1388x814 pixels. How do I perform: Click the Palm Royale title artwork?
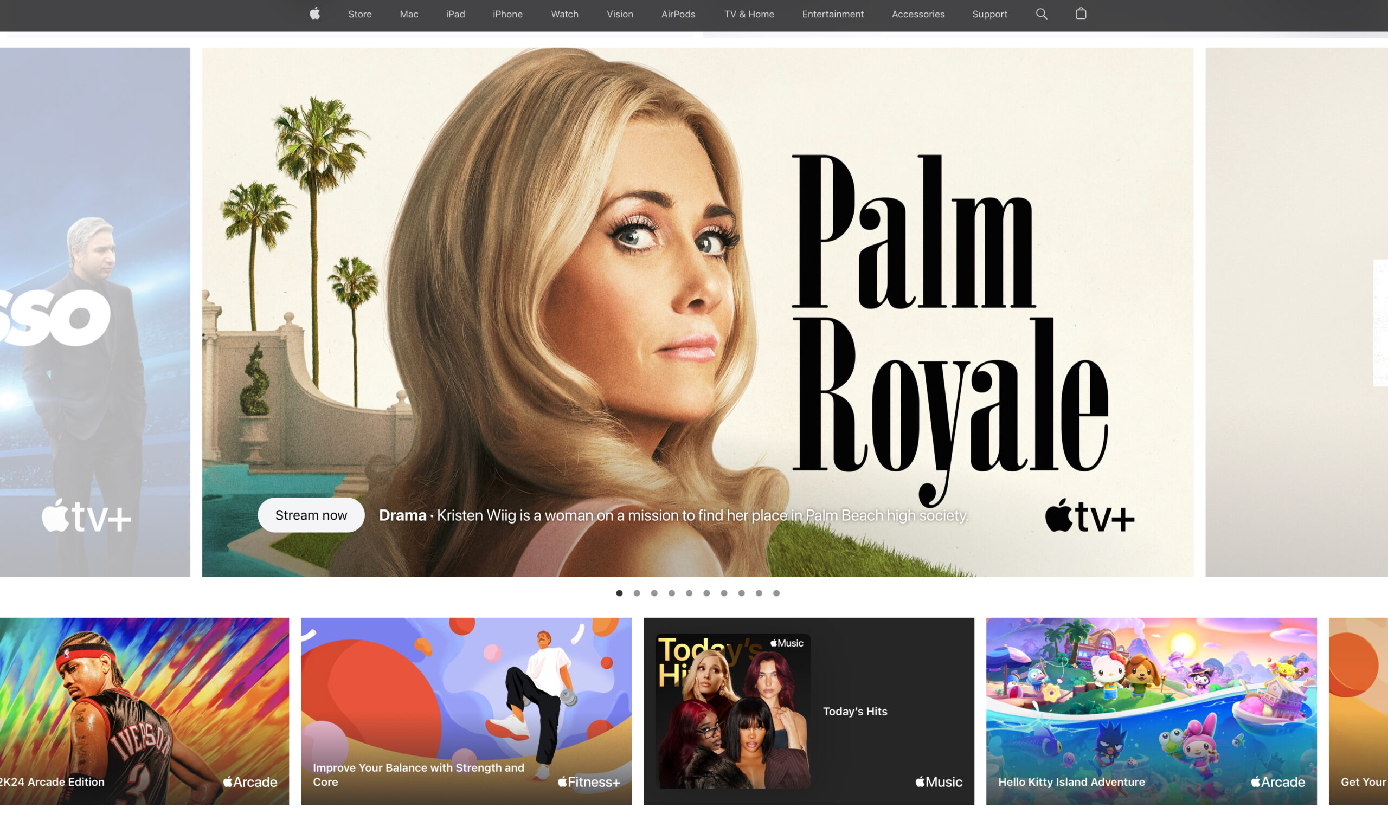[949, 330]
